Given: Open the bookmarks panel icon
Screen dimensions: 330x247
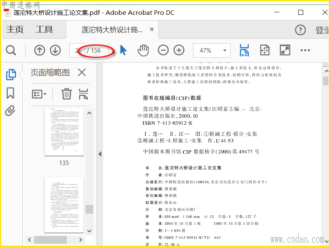Looking at the screenshot, I should 10,93.
